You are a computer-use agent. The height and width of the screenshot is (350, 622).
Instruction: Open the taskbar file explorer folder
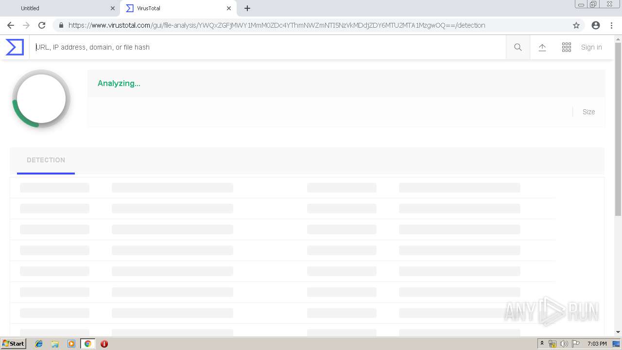point(55,344)
